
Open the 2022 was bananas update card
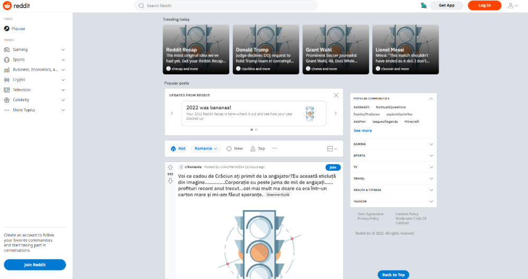(254, 114)
